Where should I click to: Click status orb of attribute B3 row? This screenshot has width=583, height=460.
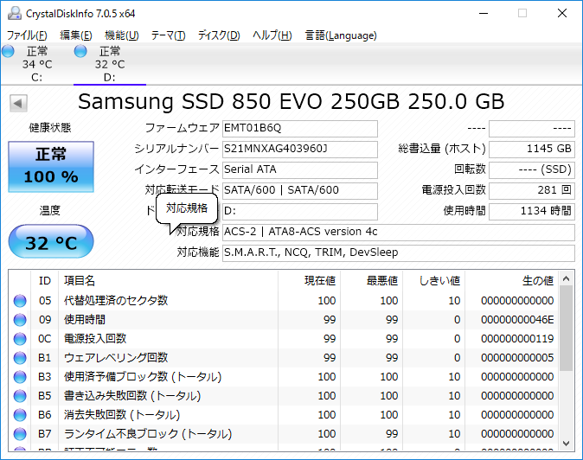tap(20, 377)
